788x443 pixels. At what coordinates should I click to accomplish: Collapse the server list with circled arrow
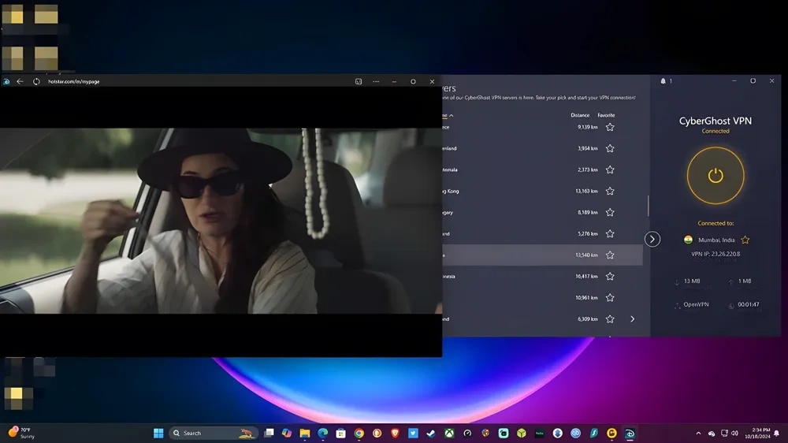pos(652,240)
